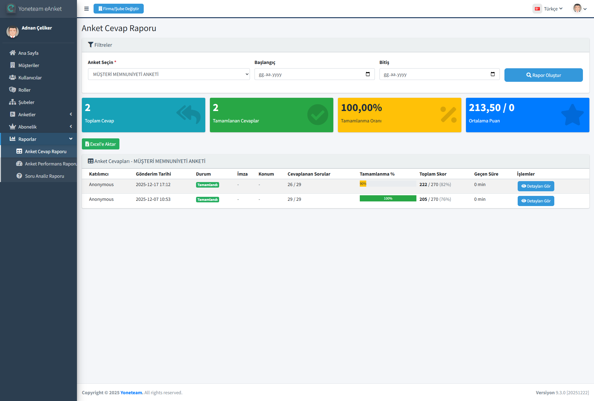Click the Müşteriler building icon
The width and height of the screenshot is (594, 401).
[12, 65]
